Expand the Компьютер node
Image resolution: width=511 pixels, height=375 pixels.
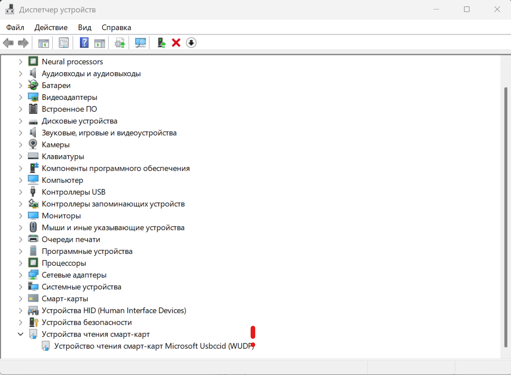click(x=21, y=180)
